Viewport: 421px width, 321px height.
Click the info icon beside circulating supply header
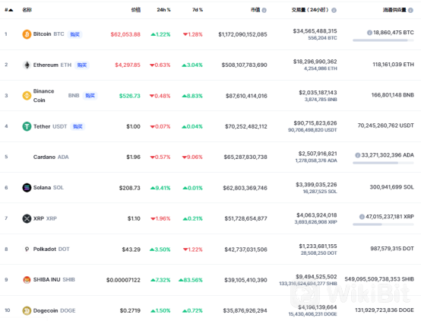pos(410,10)
